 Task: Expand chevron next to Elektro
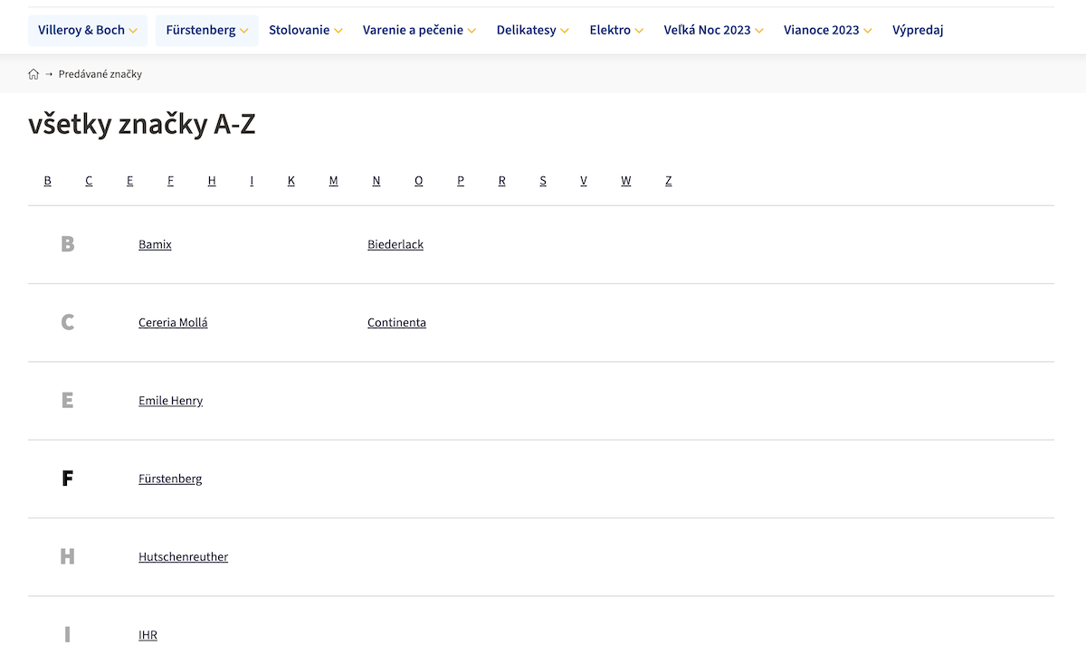click(x=639, y=31)
